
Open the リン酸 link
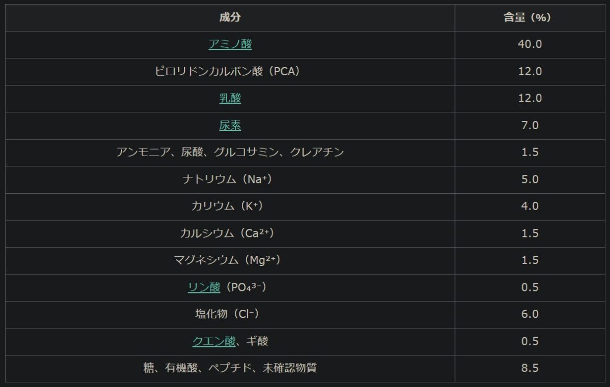coord(204,287)
